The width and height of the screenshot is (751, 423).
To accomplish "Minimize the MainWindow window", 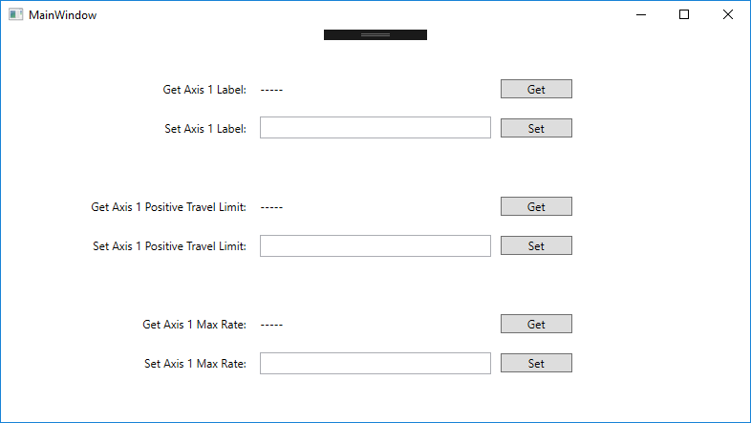I will coord(640,15).
